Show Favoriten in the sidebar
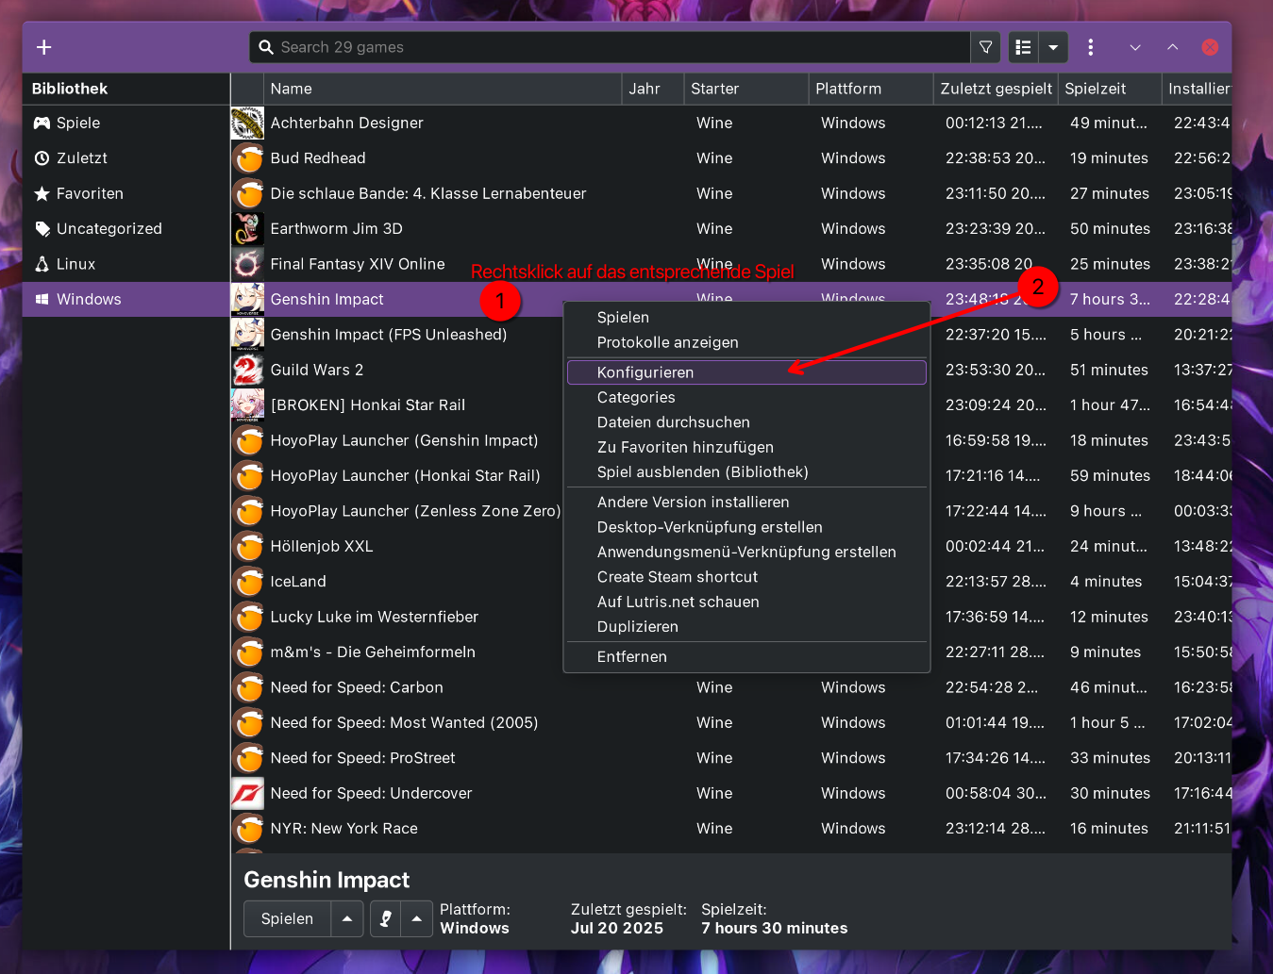The image size is (1273, 974). click(126, 193)
